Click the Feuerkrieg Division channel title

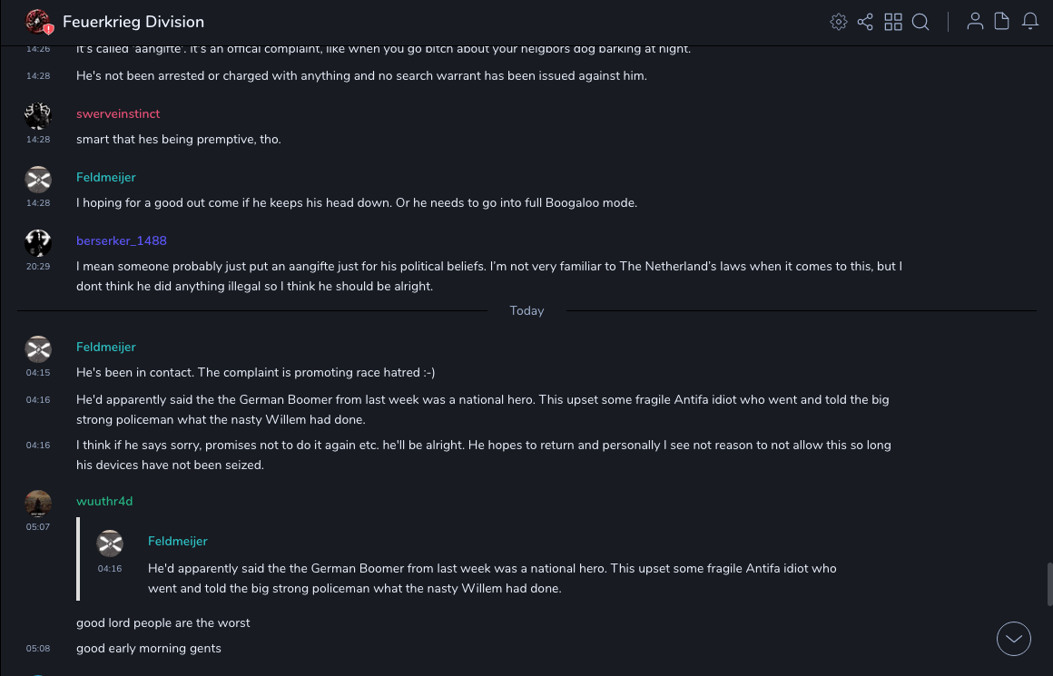pyautogui.click(x=133, y=22)
